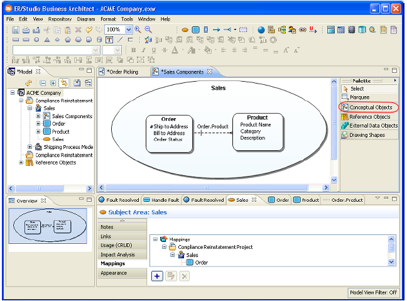This screenshot has width=407, height=301.
Task: Select the blue Business Entity square tool
Action: (x=195, y=30)
